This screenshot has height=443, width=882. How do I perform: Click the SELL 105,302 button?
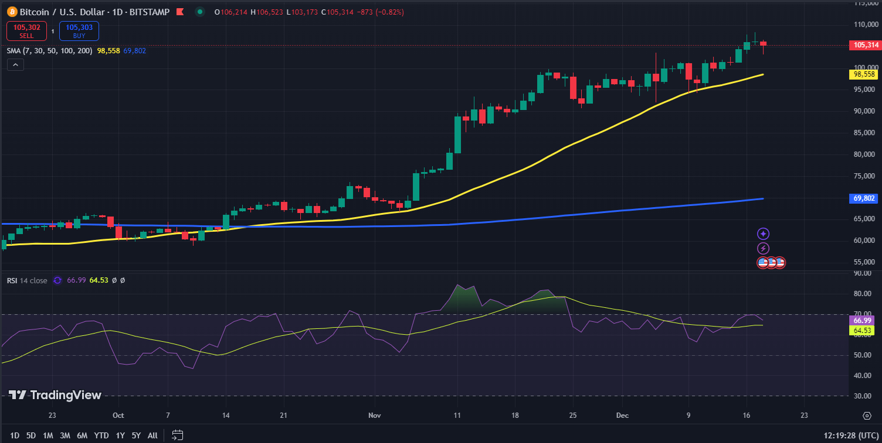pyautogui.click(x=26, y=30)
